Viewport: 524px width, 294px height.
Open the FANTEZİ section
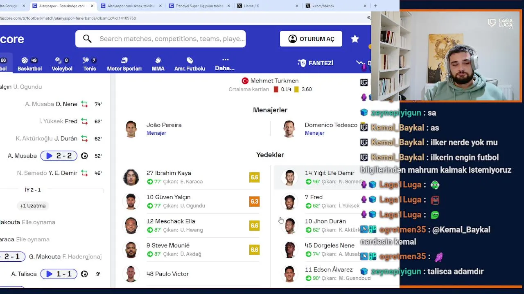tap(316, 63)
